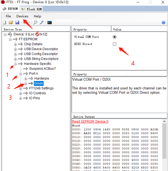Expand the Driver node plus box
The width and height of the screenshot is (168, 171).
tap(26, 84)
